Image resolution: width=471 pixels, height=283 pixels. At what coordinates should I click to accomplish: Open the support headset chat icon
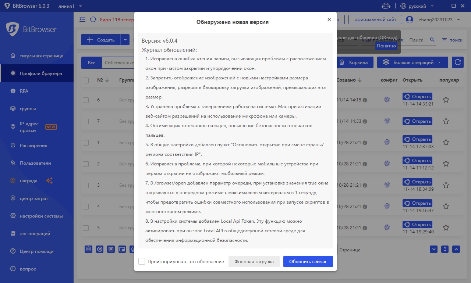(x=386, y=6)
